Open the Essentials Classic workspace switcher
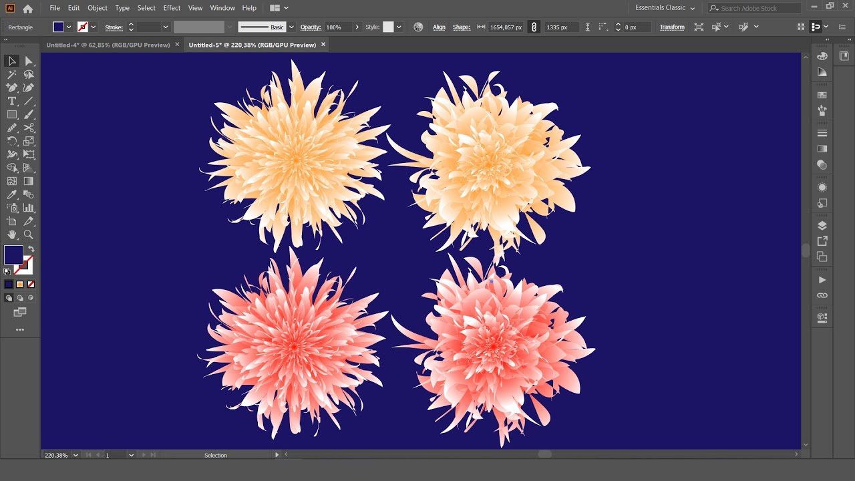Screen dimensions: 855x481 665,8
